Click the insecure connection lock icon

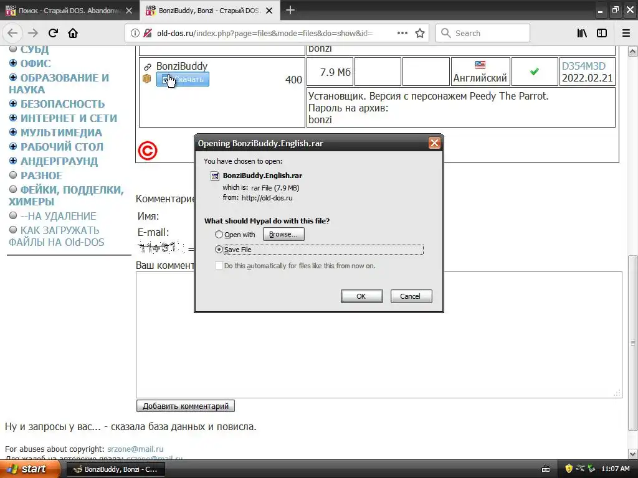click(x=148, y=33)
